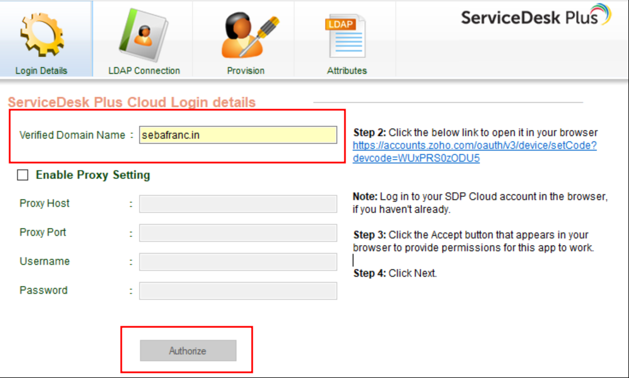Viewport: 629px width, 378px height.
Task: Click the Login Details gear icon
Action: pyautogui.click(x=42, y=35)
